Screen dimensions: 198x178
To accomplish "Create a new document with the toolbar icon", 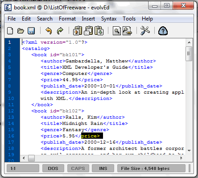I will (10, 31).
